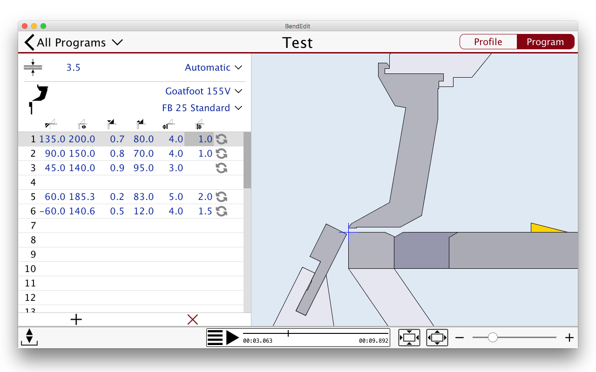Expand the All Programs menu
The image size is (596, 372).
[117, 42]
